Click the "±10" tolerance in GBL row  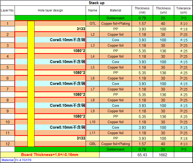point(183,144)
